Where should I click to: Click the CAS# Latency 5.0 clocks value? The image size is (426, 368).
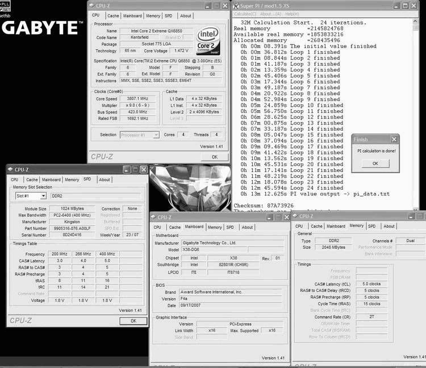tap(371, 284)
